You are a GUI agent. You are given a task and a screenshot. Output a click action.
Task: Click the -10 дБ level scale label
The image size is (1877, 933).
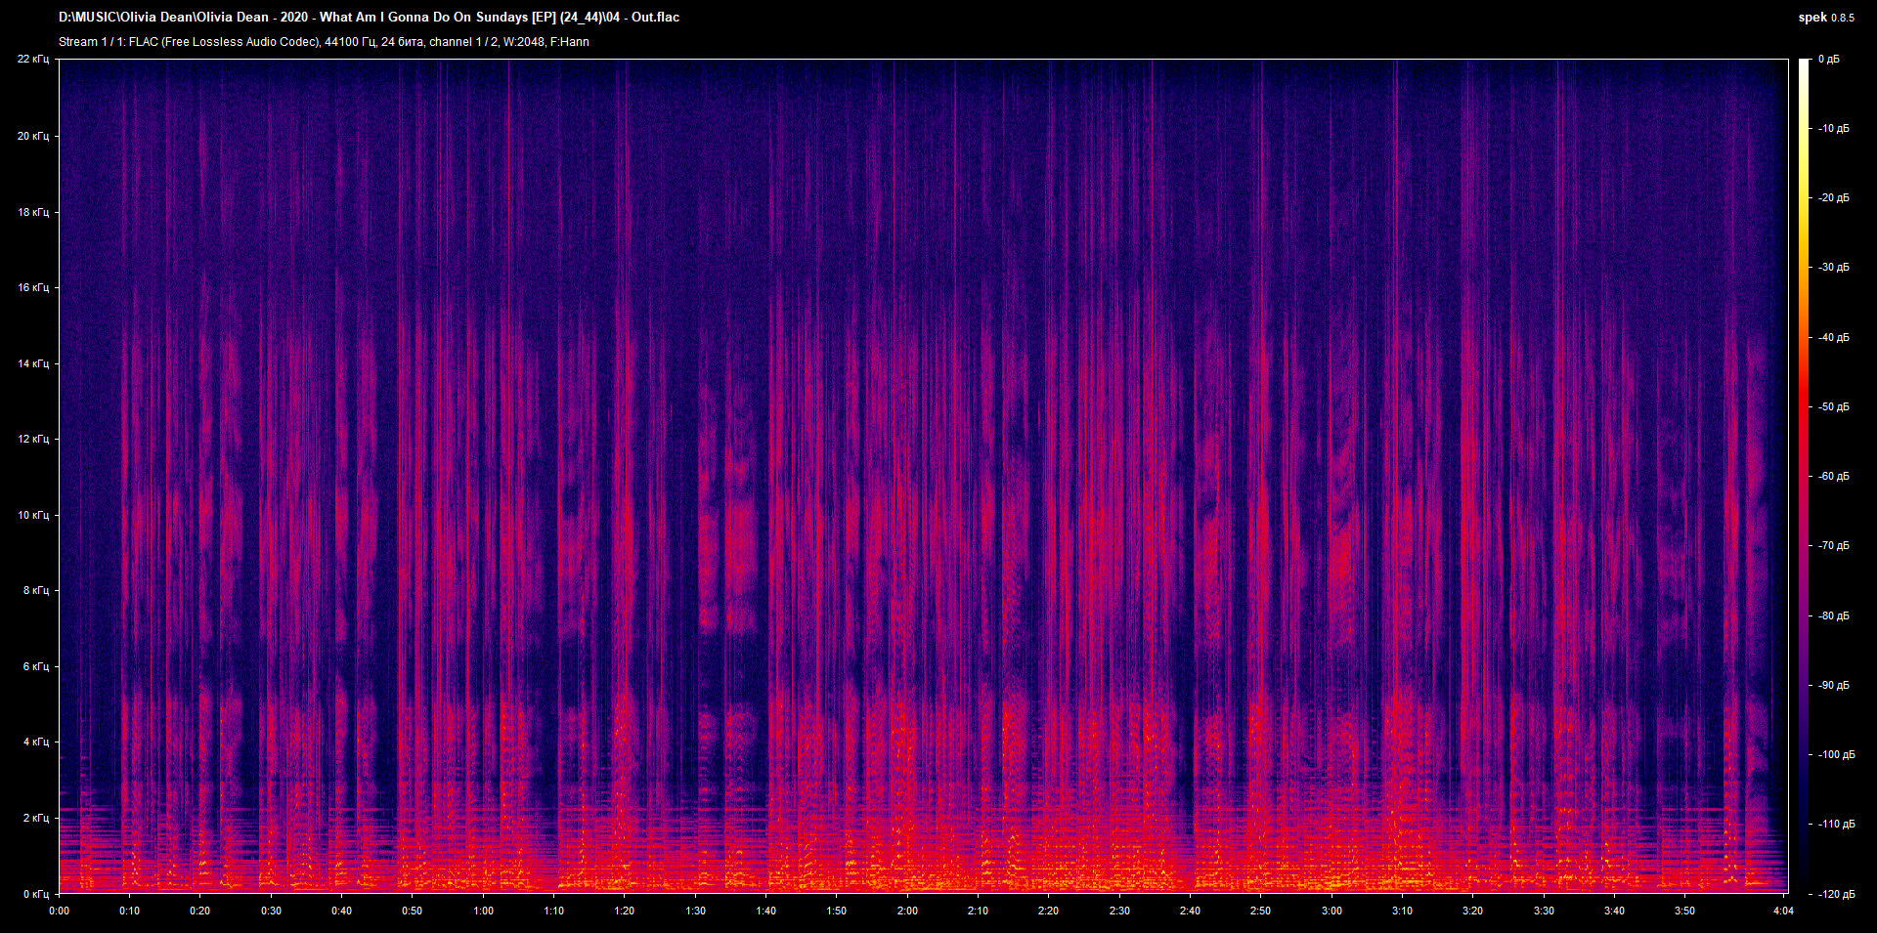pyautogui.click(x=1833, y=129)
